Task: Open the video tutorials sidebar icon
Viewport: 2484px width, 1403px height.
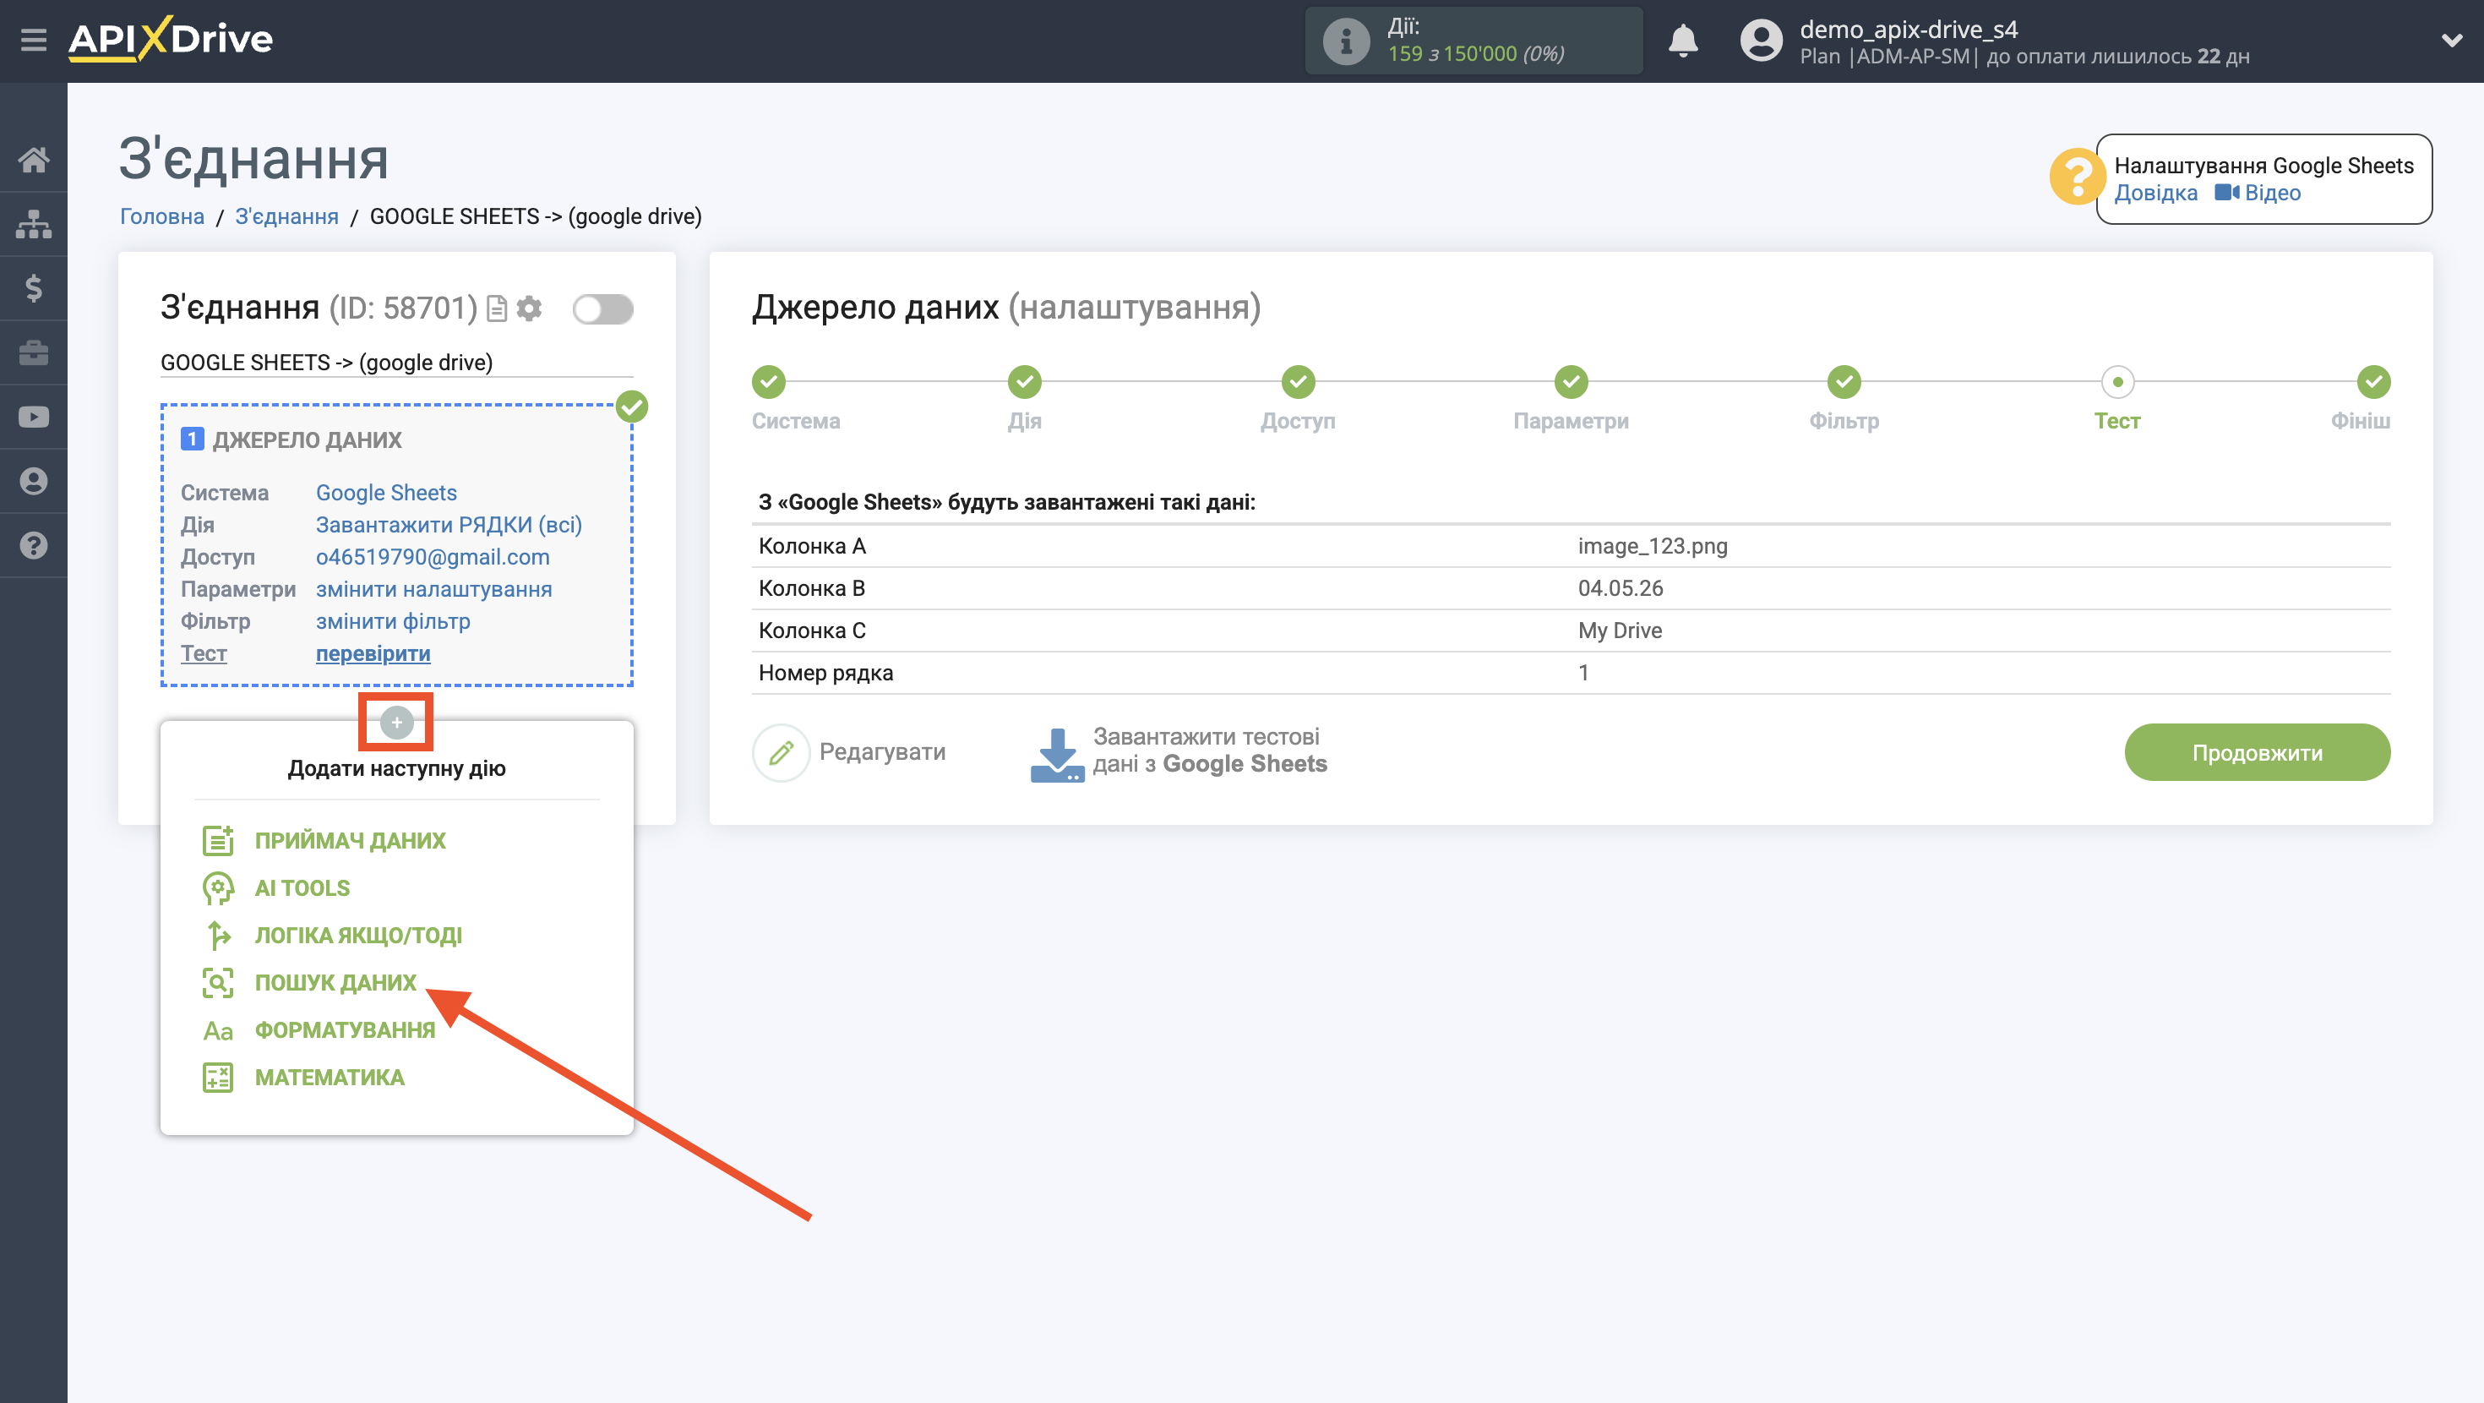Action: coord(34,417)
